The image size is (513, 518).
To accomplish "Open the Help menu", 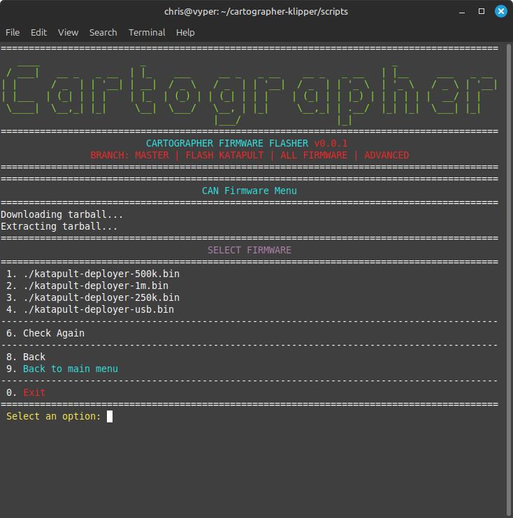I will (185, 32).
